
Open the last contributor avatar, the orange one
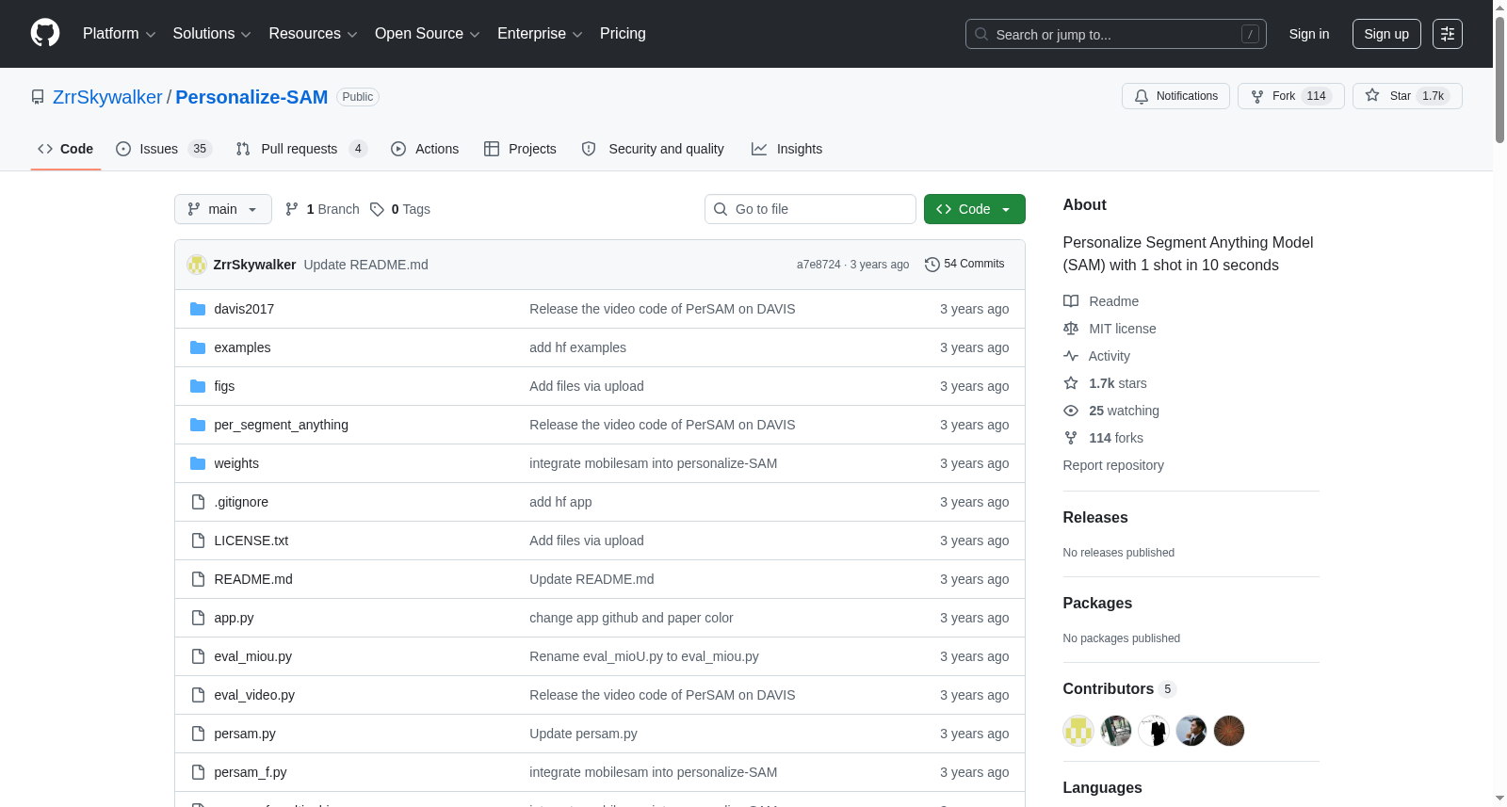(1229, 731)
